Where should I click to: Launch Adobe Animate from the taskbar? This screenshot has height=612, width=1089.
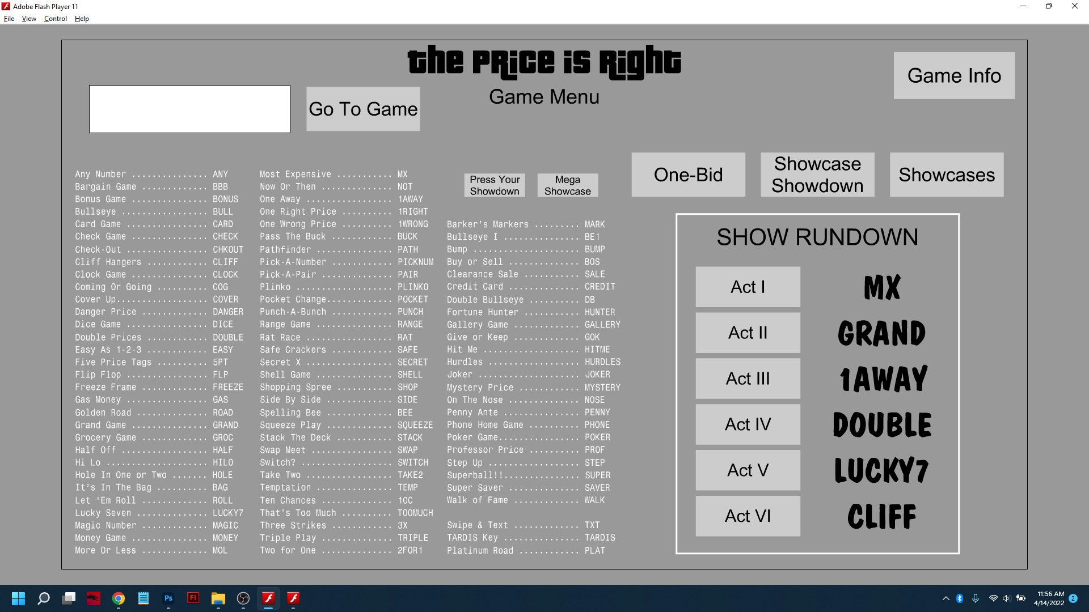click(x=193, y=598)
